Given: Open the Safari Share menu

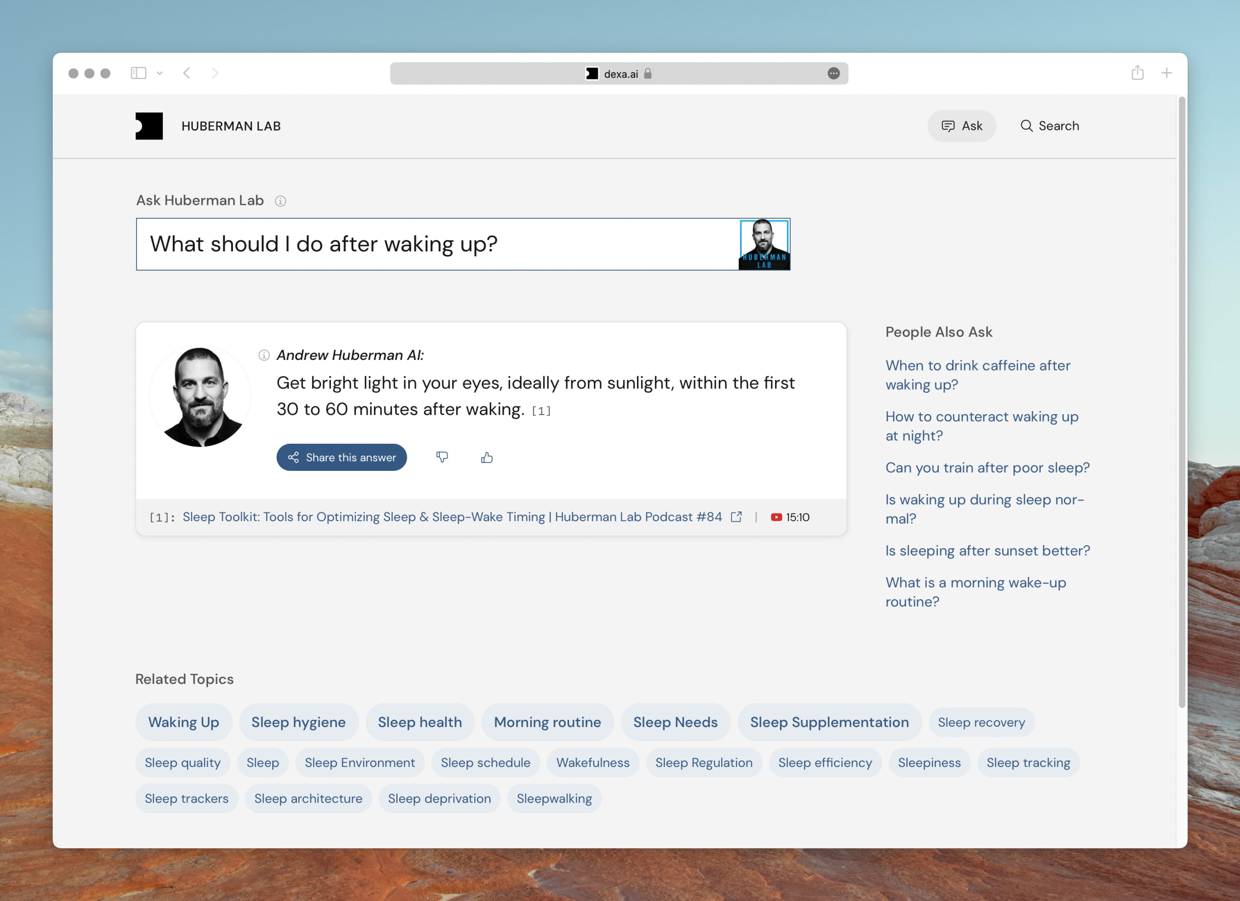Looking at the screenshot, I should [x=1137, y=72].
